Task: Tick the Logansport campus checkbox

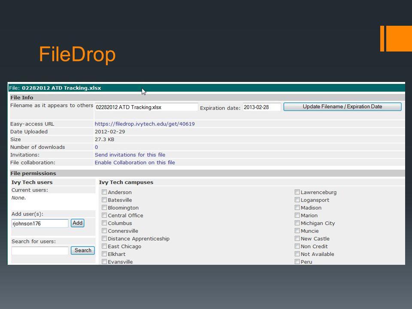Action: 297,200
